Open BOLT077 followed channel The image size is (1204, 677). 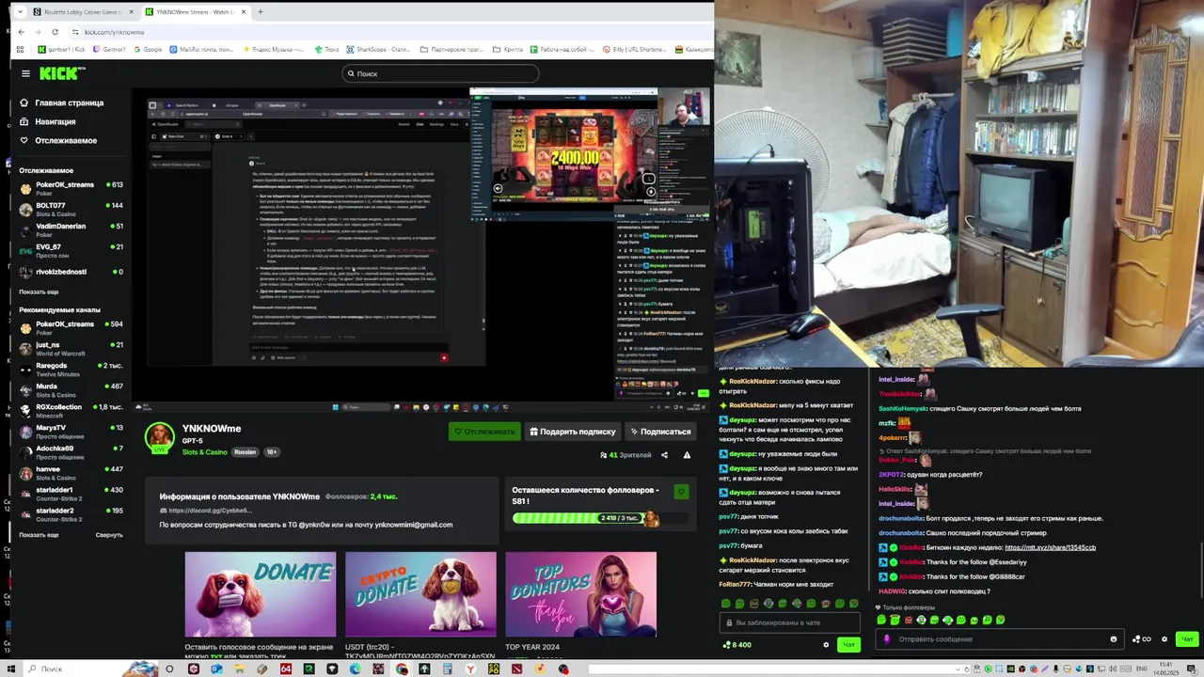point(71,209)
